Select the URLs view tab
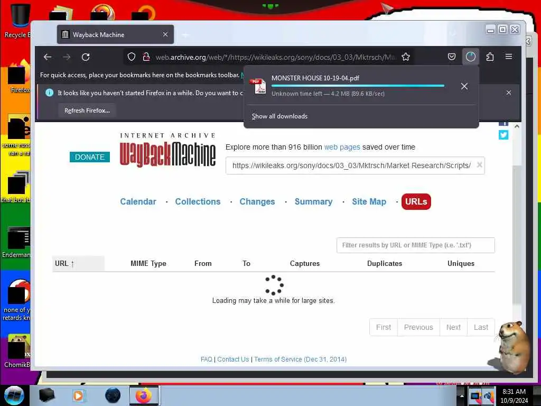The width and height of the screenshot is (541, 406). pos(416,201)
